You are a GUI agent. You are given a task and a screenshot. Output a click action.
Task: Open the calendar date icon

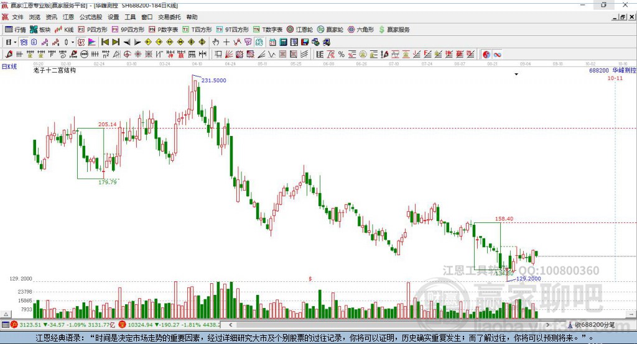point(272,42)
